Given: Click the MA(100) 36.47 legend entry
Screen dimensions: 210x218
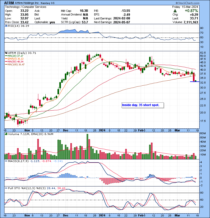Looking at the screenshot, I should tap(15, 65).
